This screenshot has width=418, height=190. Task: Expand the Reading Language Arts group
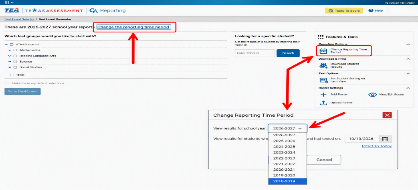tap(10, 56)
